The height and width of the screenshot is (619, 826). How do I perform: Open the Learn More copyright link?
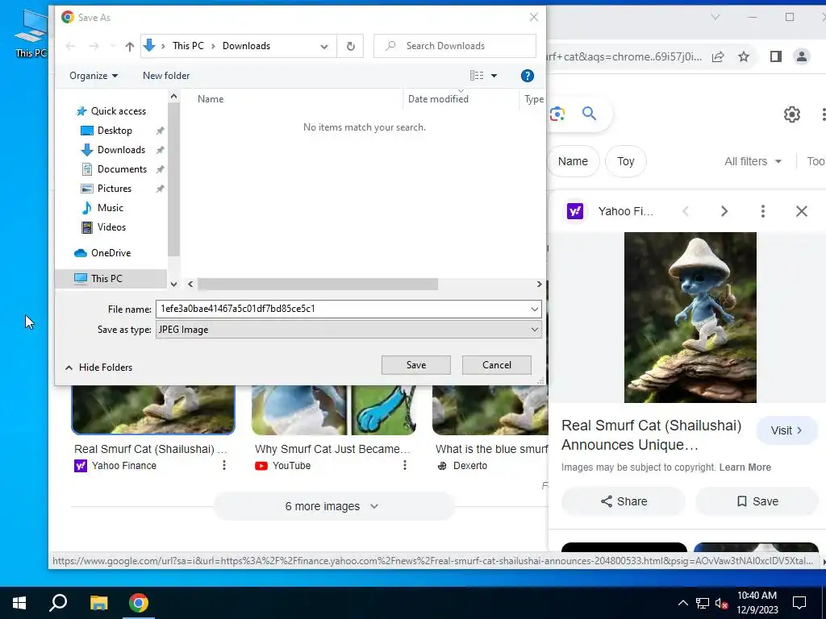(745, 467)
